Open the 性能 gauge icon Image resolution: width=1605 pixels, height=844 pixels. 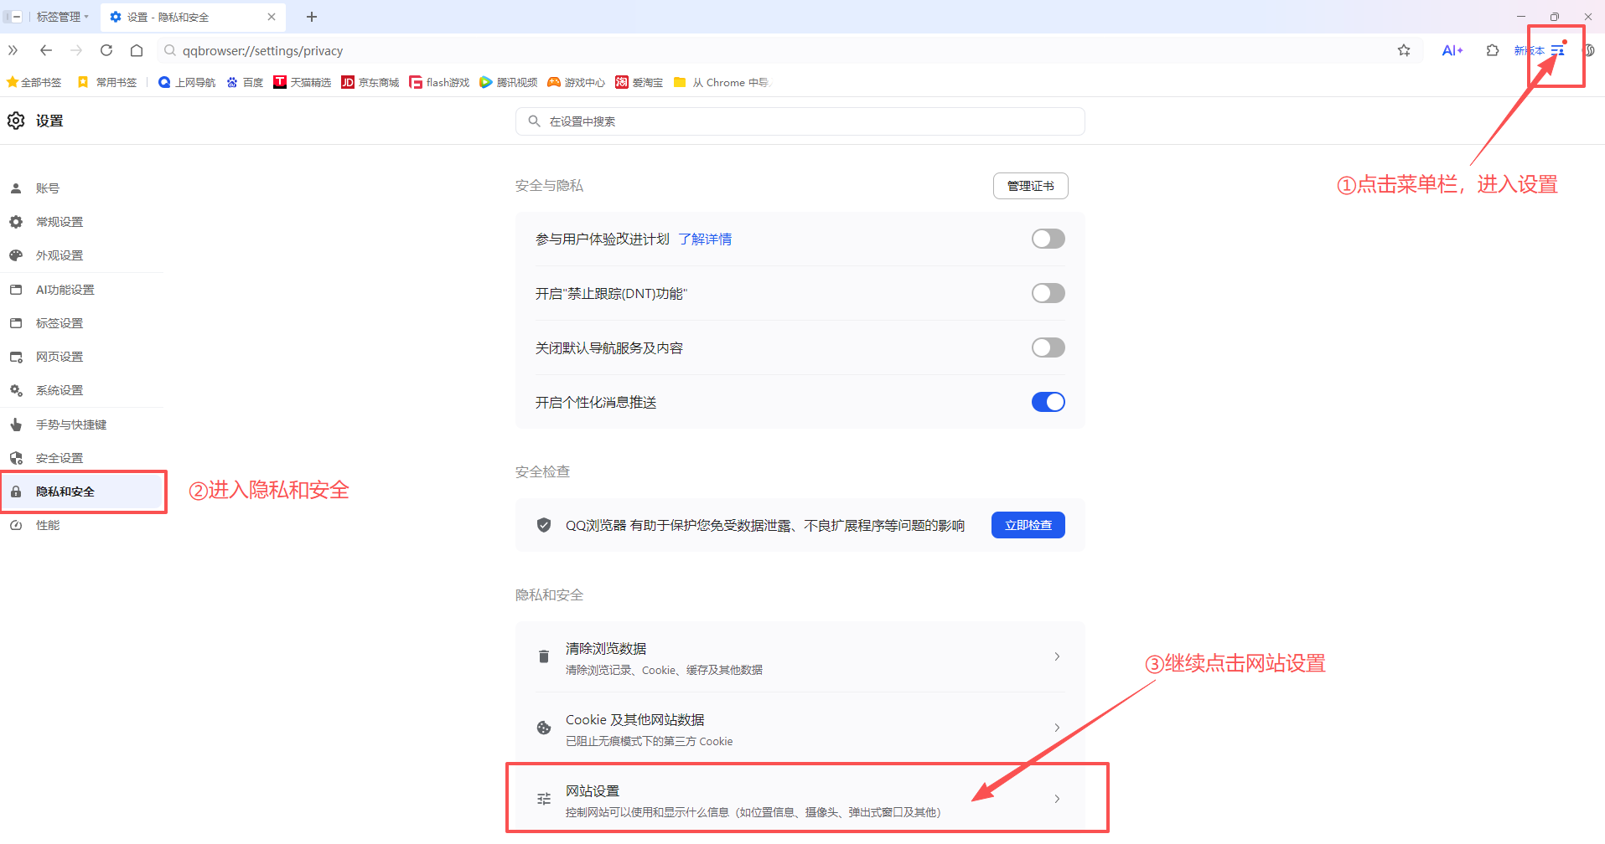16,525
